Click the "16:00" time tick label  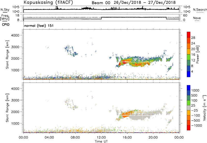(127, 138)
